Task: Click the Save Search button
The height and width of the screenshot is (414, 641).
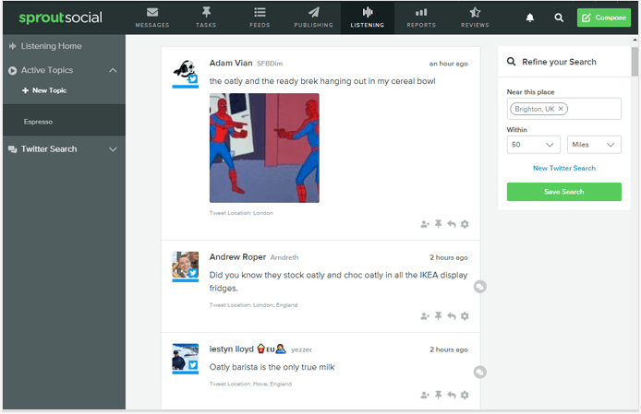Action: pyautogui.click(x=563, y=192)
